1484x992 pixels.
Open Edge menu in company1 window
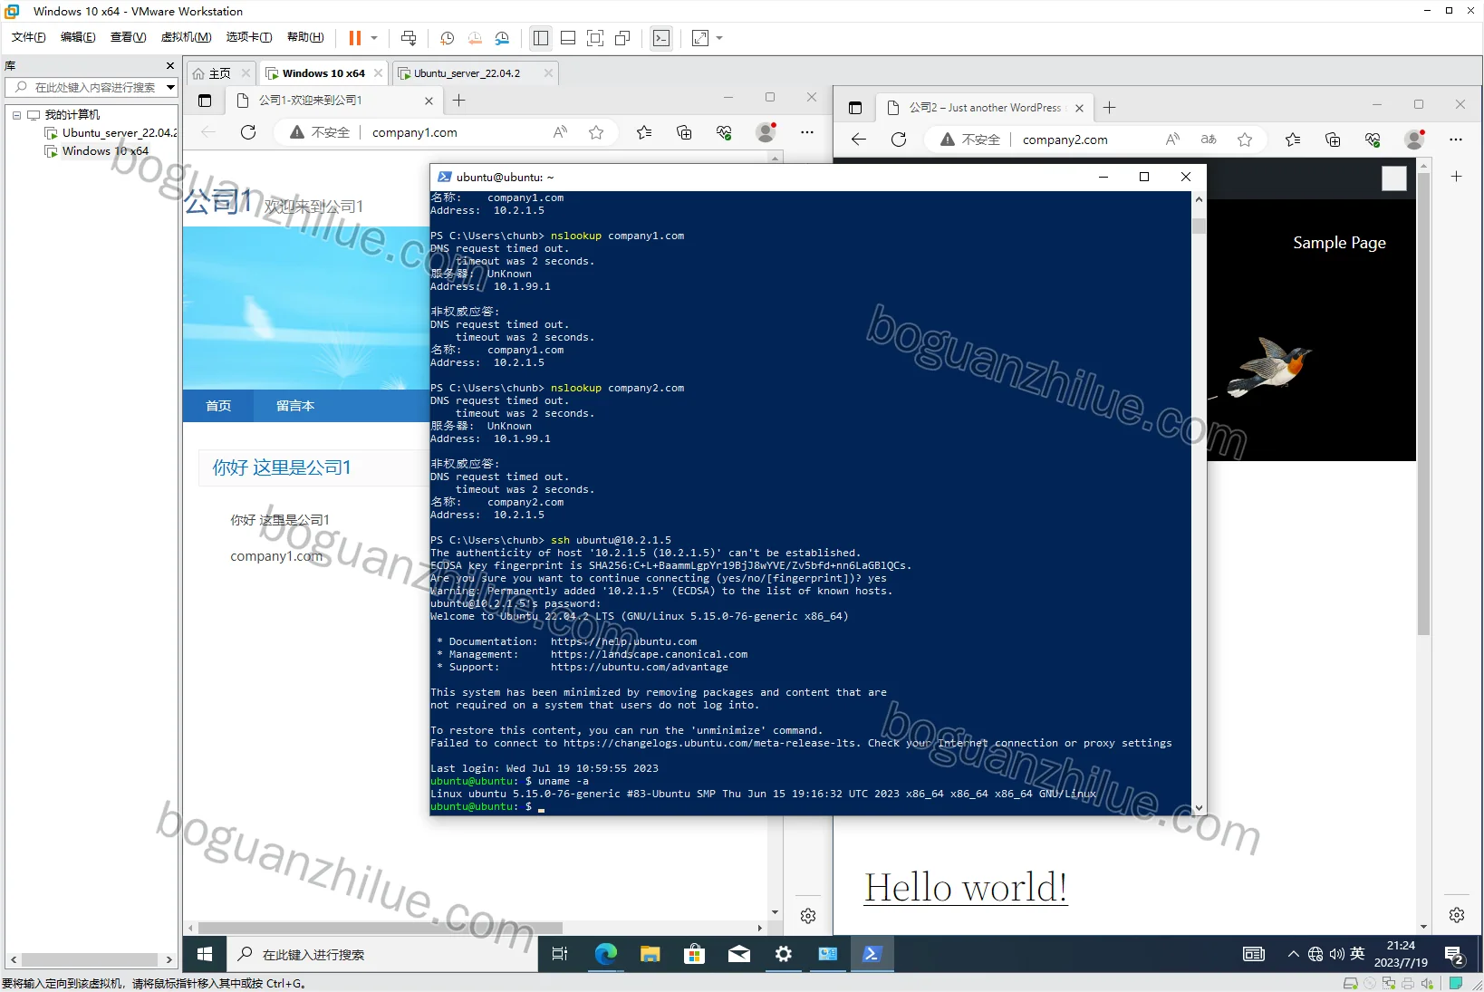[x=807, y=132]
